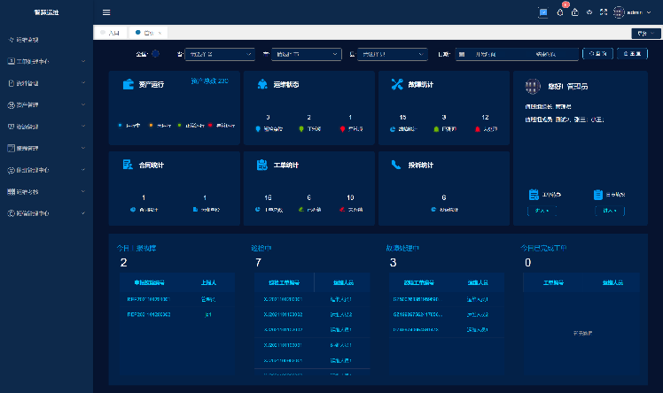Click the clipboard icon on the 工单统计 card
The image size is (663, 393).
pos(261,165)
